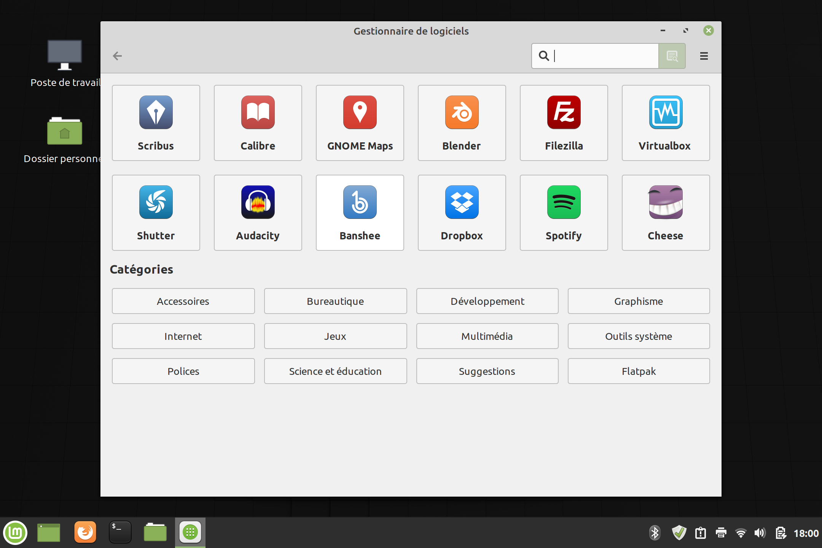This screenshot has height=548, width=822.
Task: Go back with the arrow button
Action: 117,56
